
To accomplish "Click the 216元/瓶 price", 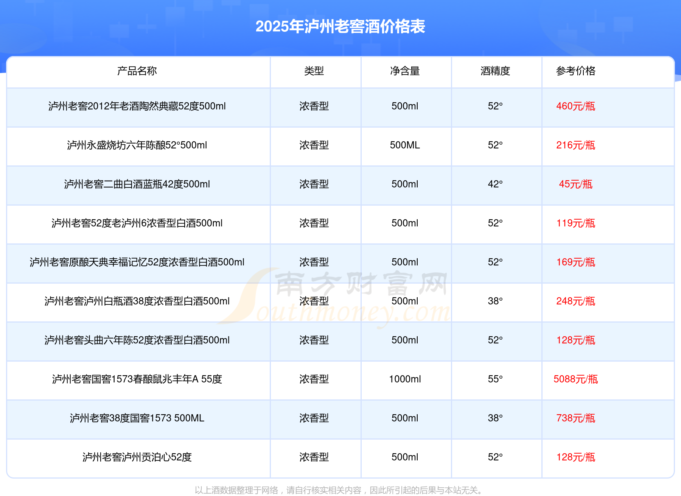I will click(x=575, y=145).
